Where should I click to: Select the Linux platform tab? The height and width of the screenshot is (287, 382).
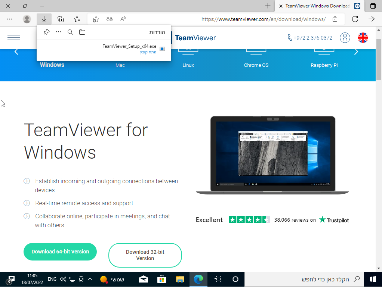pyautogui.click(x=188, y=65)
